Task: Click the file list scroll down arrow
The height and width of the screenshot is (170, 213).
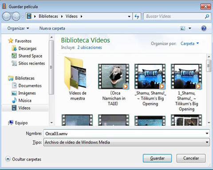Action: tap(209, 123)
